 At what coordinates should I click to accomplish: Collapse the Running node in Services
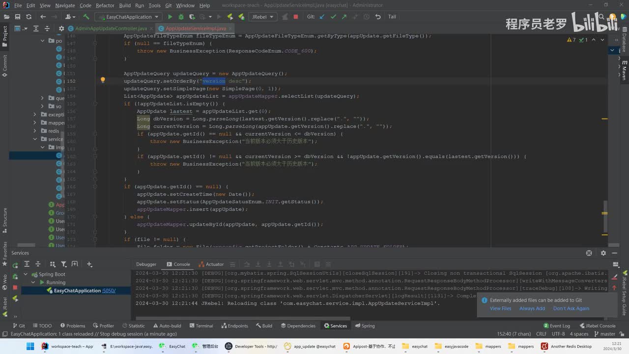coord(34,282)
